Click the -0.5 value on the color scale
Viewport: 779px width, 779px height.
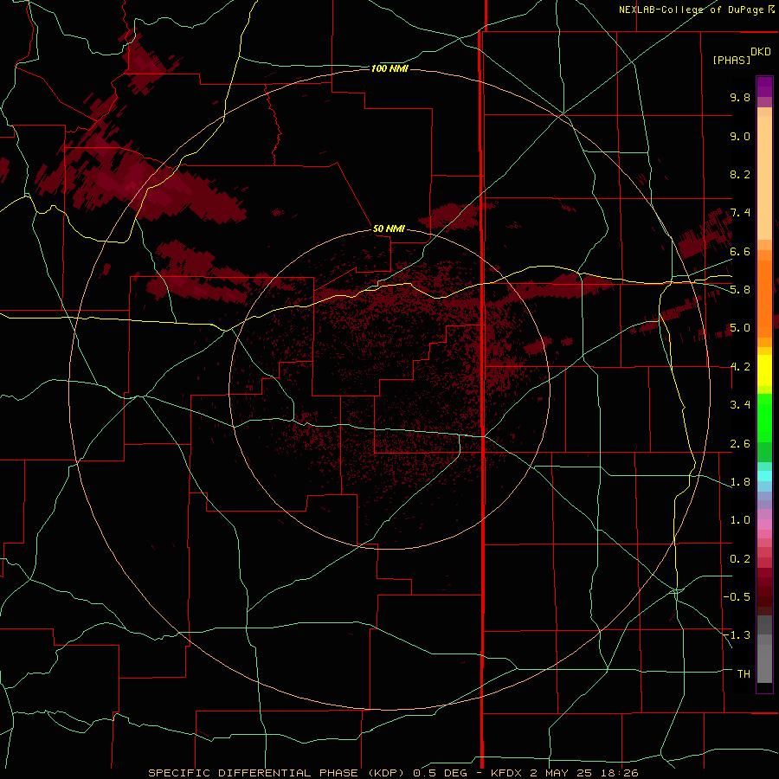point(737,596)
